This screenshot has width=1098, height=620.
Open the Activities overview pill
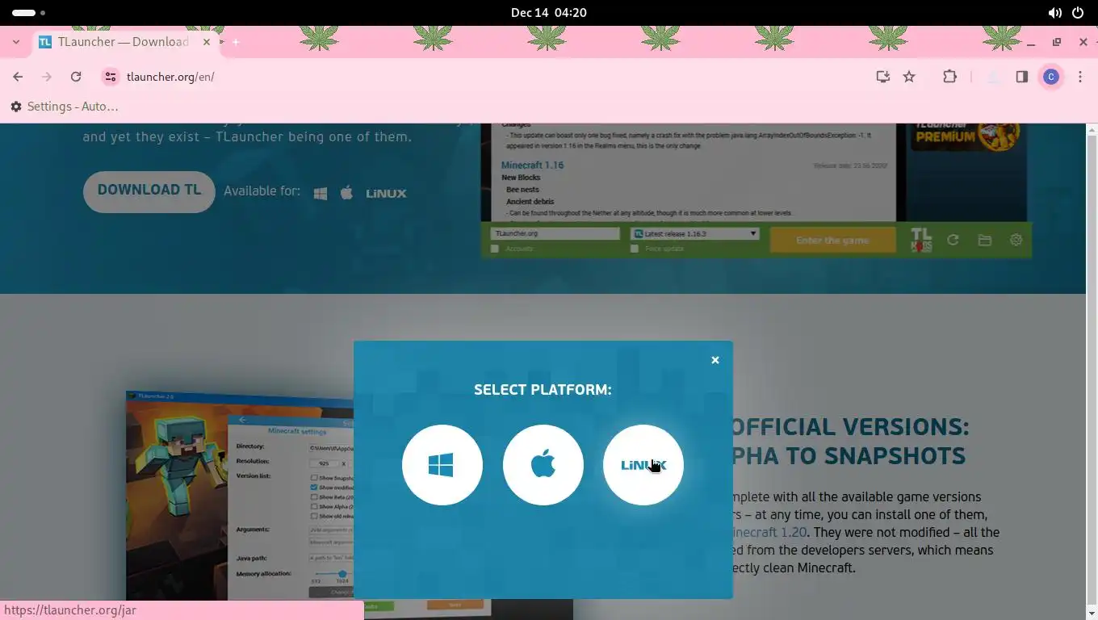click(29, 13)
